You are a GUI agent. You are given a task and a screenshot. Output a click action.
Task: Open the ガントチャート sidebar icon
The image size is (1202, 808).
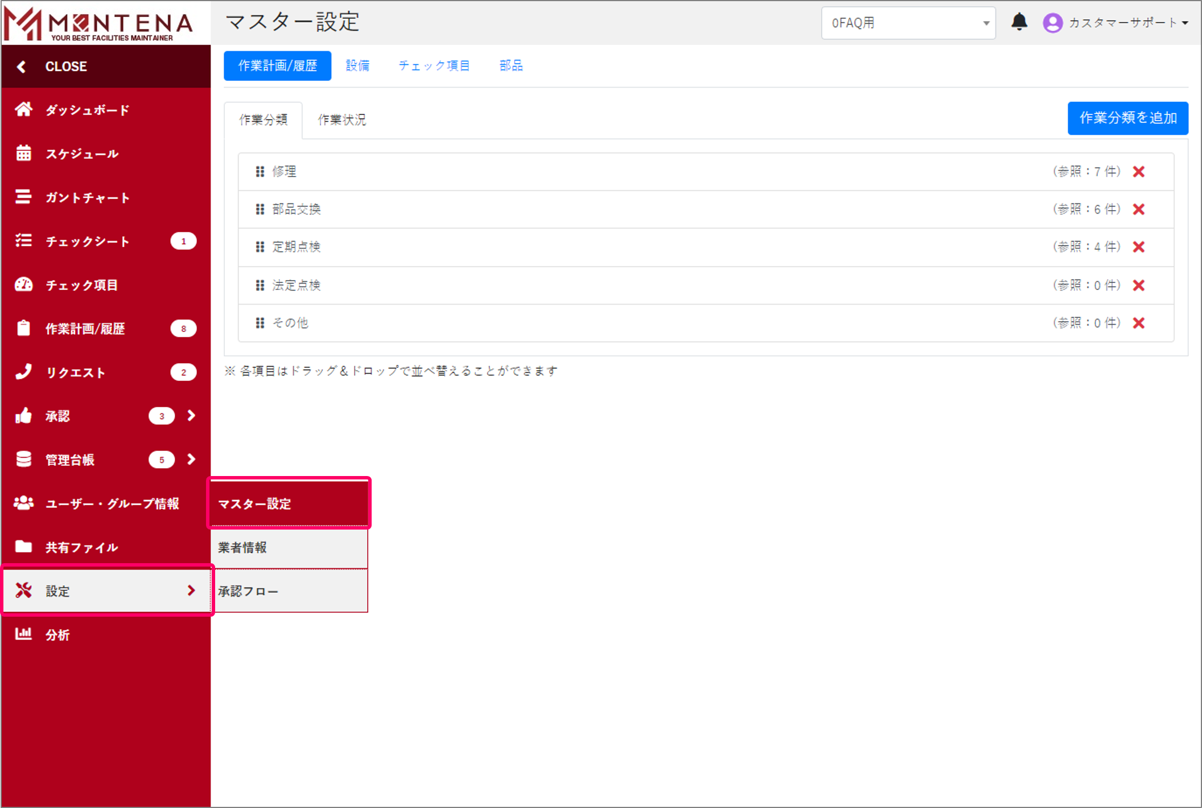coord(23,197)
